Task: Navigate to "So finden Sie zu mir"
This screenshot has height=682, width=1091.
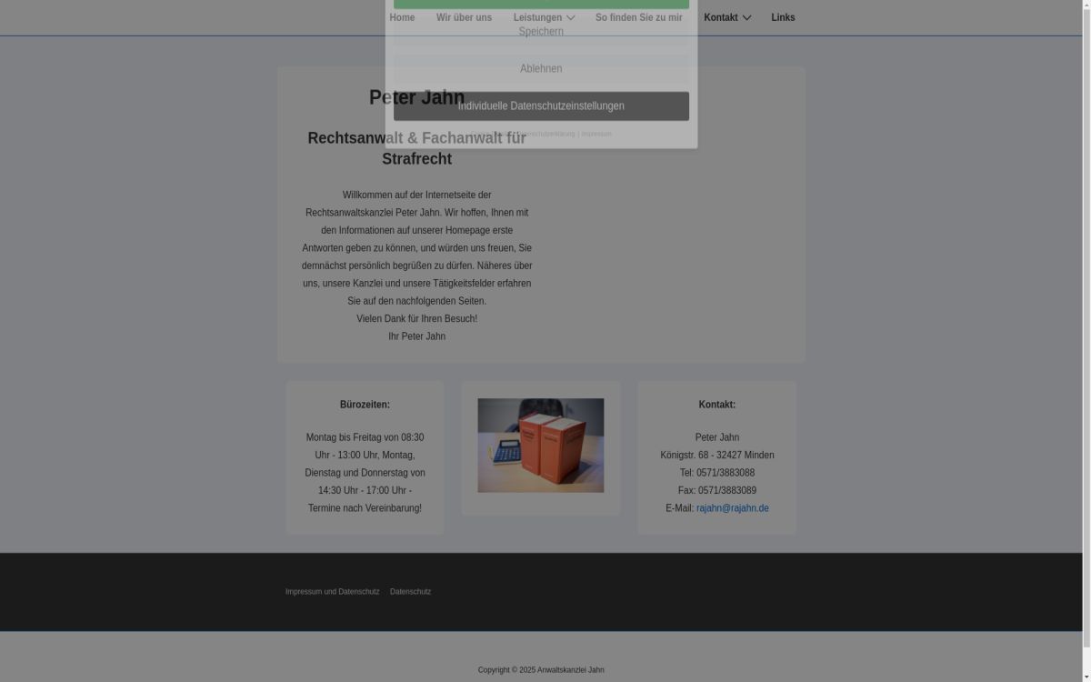Action: [638, 17]
